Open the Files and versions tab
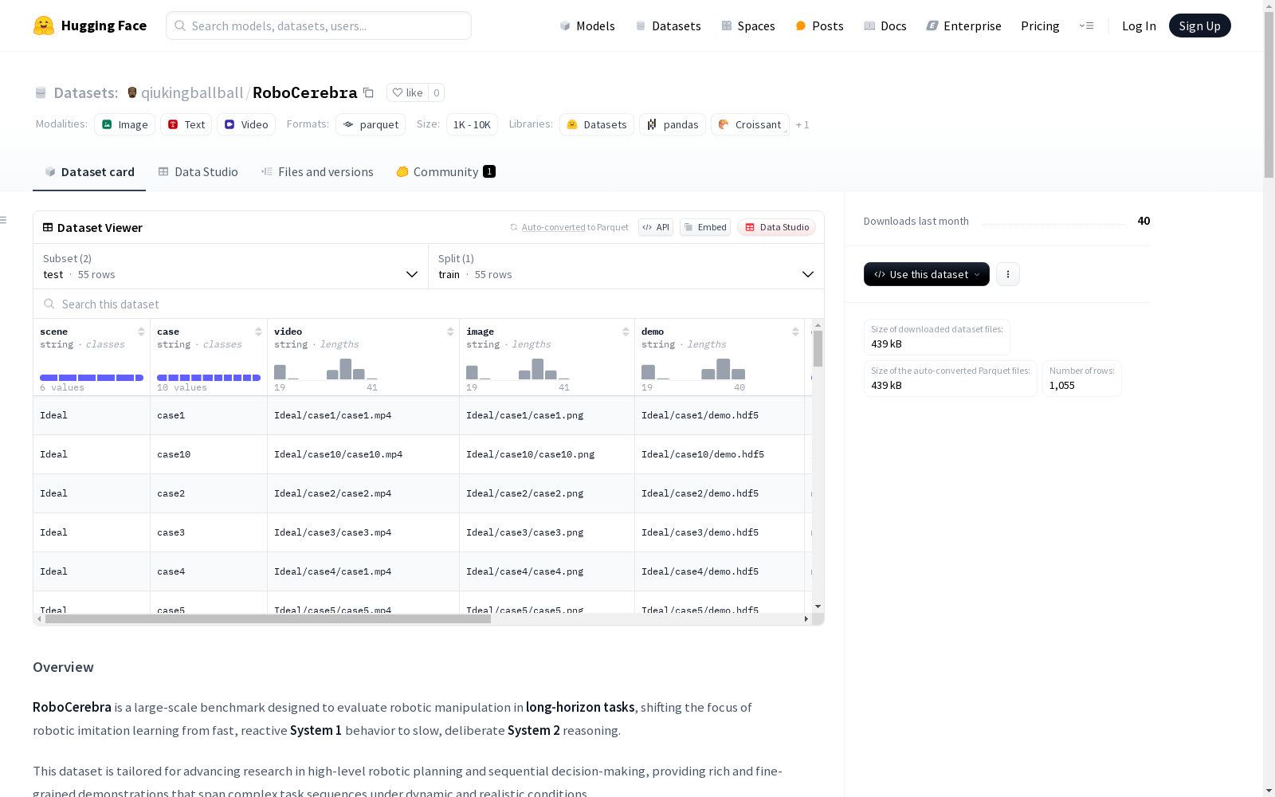The width and height of the screenshot is (1275, 797). [317, 172]
